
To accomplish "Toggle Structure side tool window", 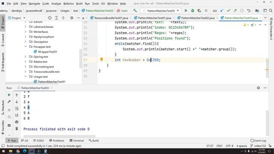I will (x=3, y=107).
